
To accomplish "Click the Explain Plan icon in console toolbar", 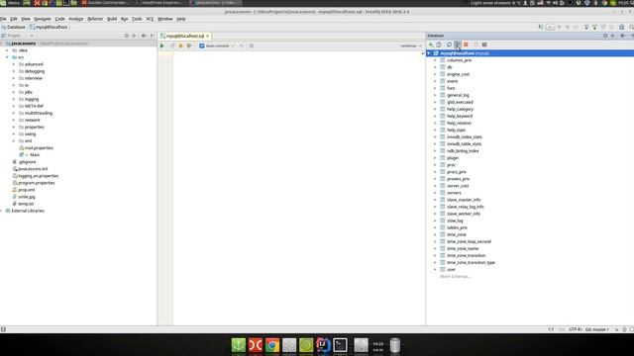I will point(189,46).
